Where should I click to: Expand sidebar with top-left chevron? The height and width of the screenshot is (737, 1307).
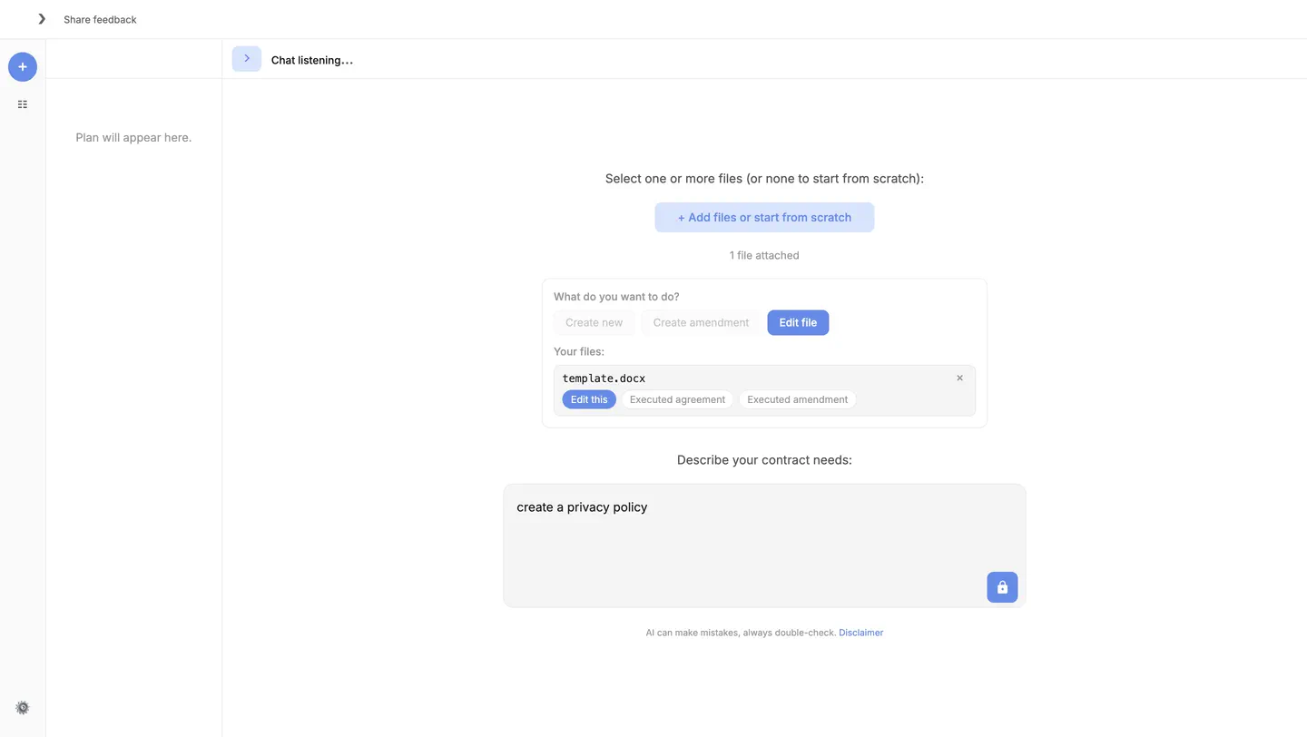tap(42, 19)
